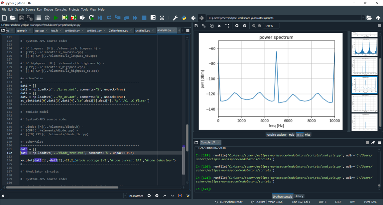
Task: Switch to the Variable explorer pane
Action: coord(276,135)
